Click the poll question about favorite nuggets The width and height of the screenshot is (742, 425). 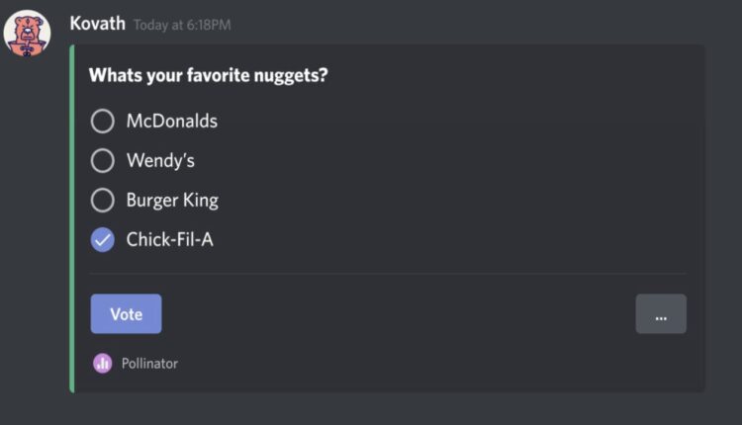(x=208, y=75)
